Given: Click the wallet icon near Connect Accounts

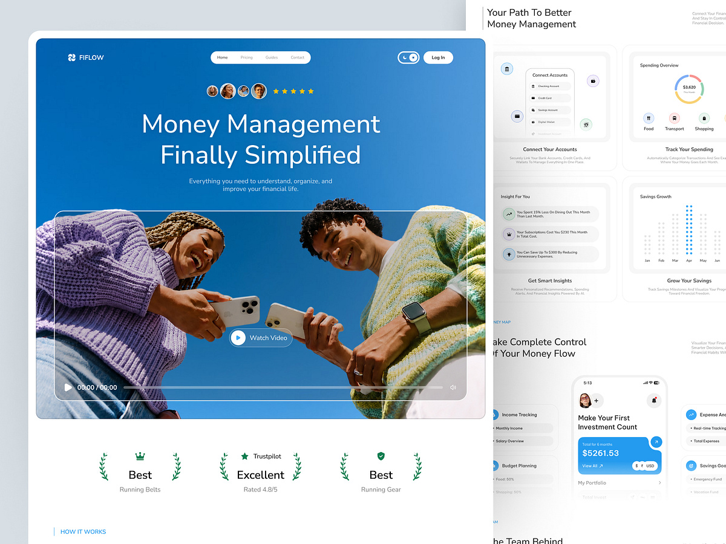Looking at the screenshot, I should pyautogui.click(x=594, y=81).
